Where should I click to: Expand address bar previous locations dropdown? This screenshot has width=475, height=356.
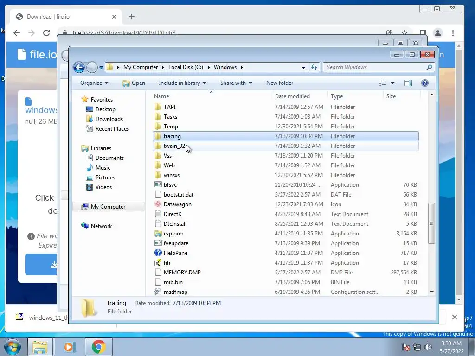coord(303,68)
